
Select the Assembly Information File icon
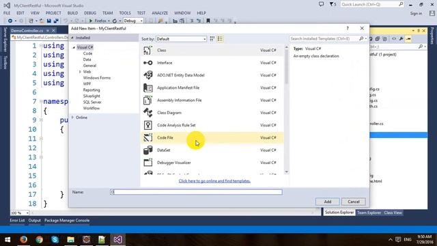tap(147, 100)
